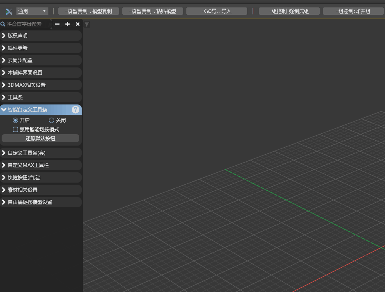Click the X icon next to search box
Image resolution: width=385 pixels, height=292 pixels.
(x=78, y=24)
